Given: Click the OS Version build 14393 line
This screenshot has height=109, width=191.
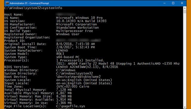Looking at the screenshot, I should (81, 21).
